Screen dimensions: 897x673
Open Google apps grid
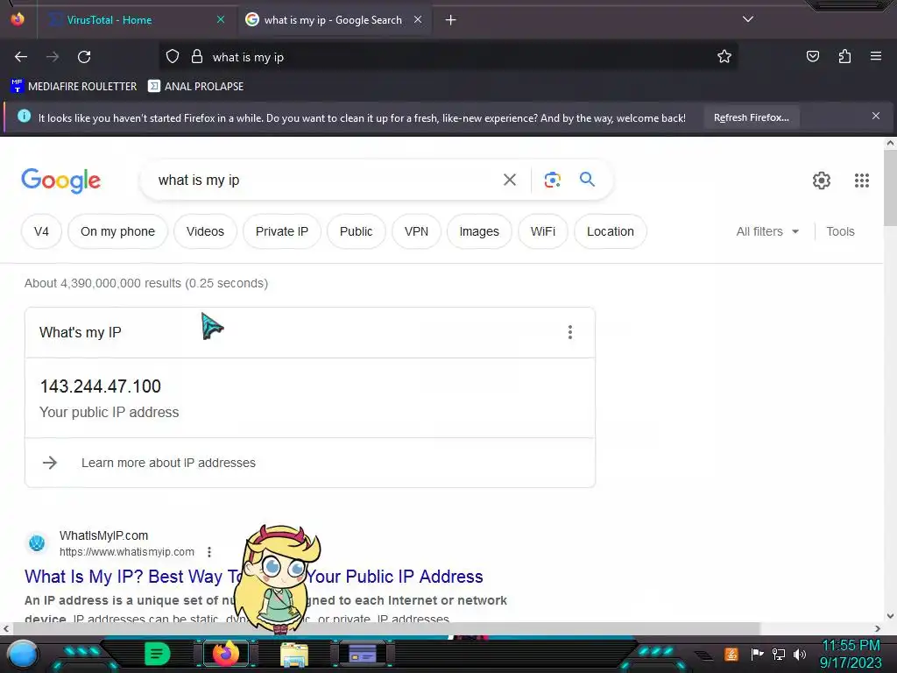pos(862,181)
